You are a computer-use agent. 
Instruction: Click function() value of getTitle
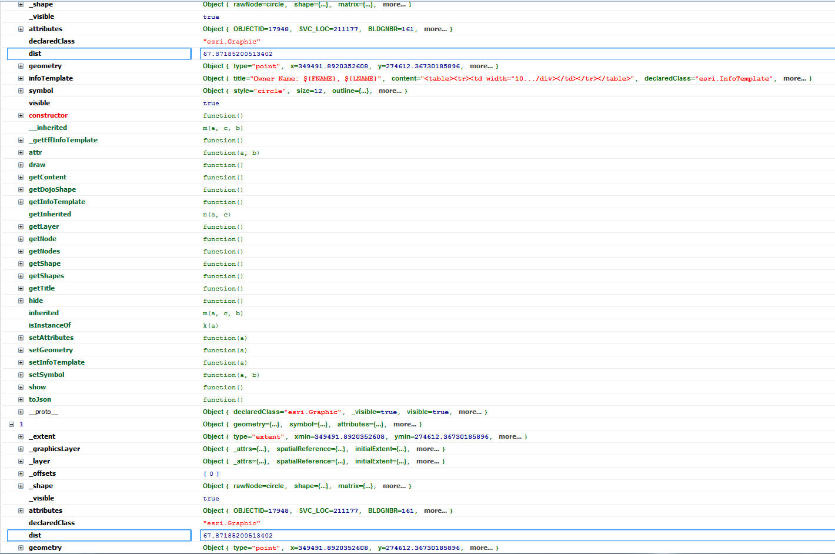tap(223, 288)
